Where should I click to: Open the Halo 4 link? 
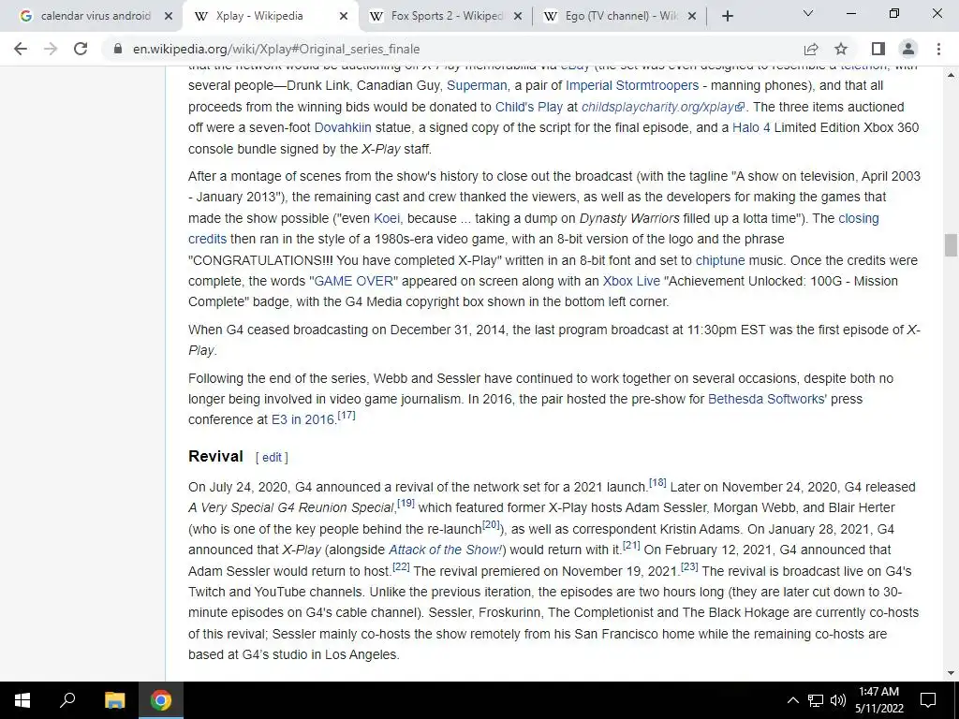pyautogui.click(x=751, y=127)
